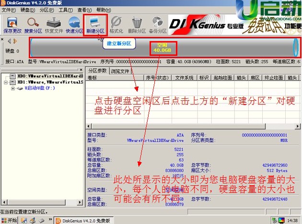Click the tree pane right scroll arrow
The height and width of the screenshot is (224, 302).
coord(80,202)
